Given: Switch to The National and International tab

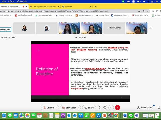Looking at the screenshot, I should coord(45,7).
